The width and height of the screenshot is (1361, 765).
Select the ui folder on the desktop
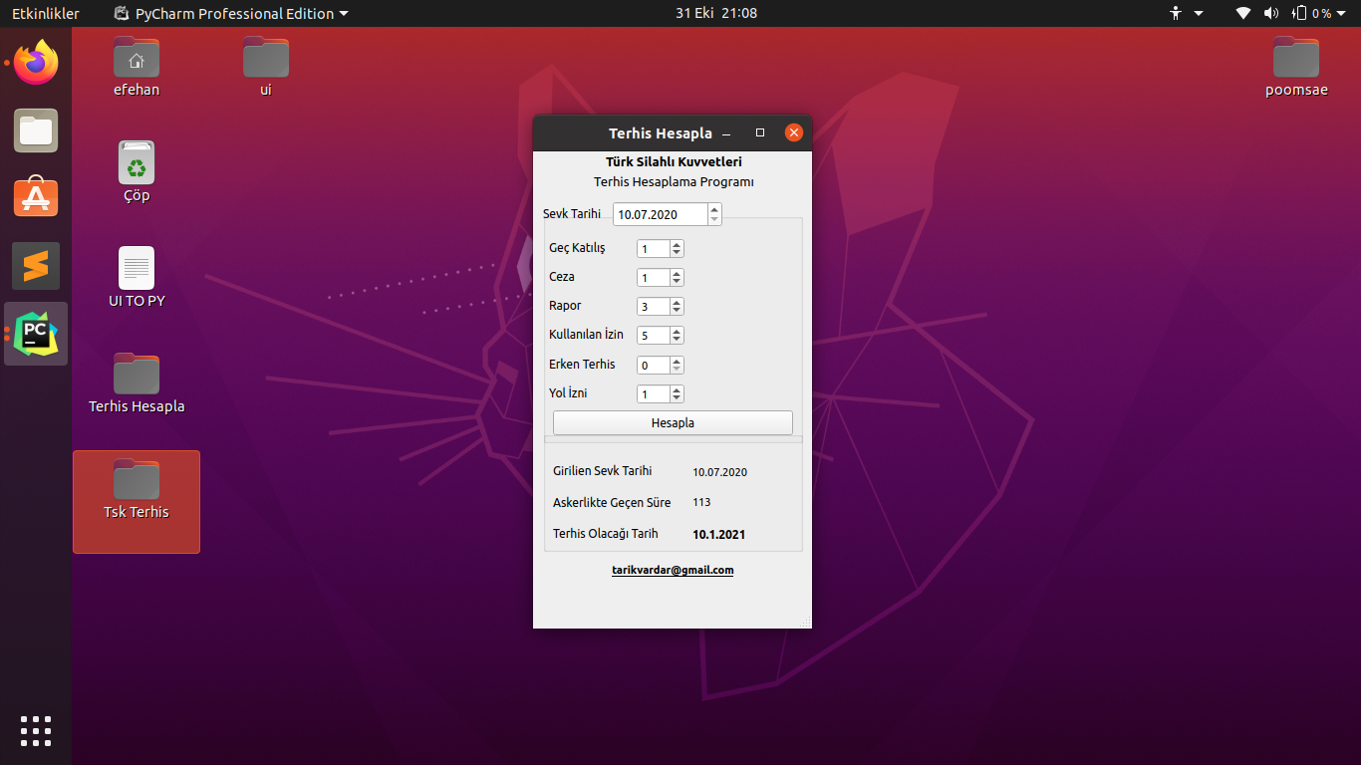266,67
